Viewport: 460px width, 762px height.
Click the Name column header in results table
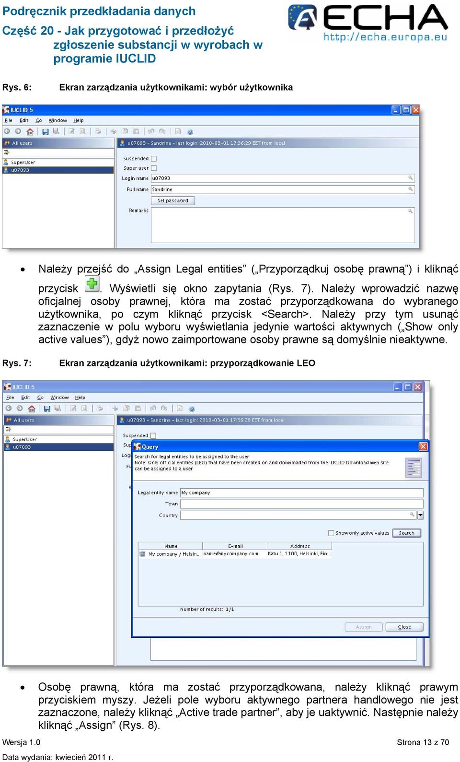click(171, 546)
